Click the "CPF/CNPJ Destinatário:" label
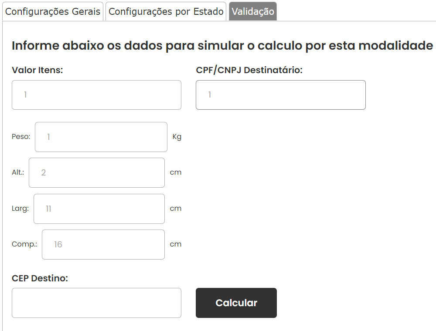This screenshot has width=436, height=331. click(249, 70)
